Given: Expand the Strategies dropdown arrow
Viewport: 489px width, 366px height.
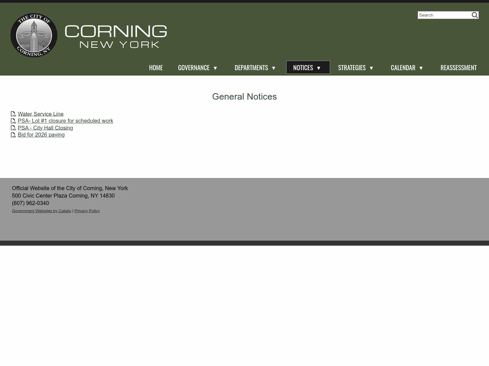Looking at the screenshot, I should pyautogui.click(x=371, y=68).
